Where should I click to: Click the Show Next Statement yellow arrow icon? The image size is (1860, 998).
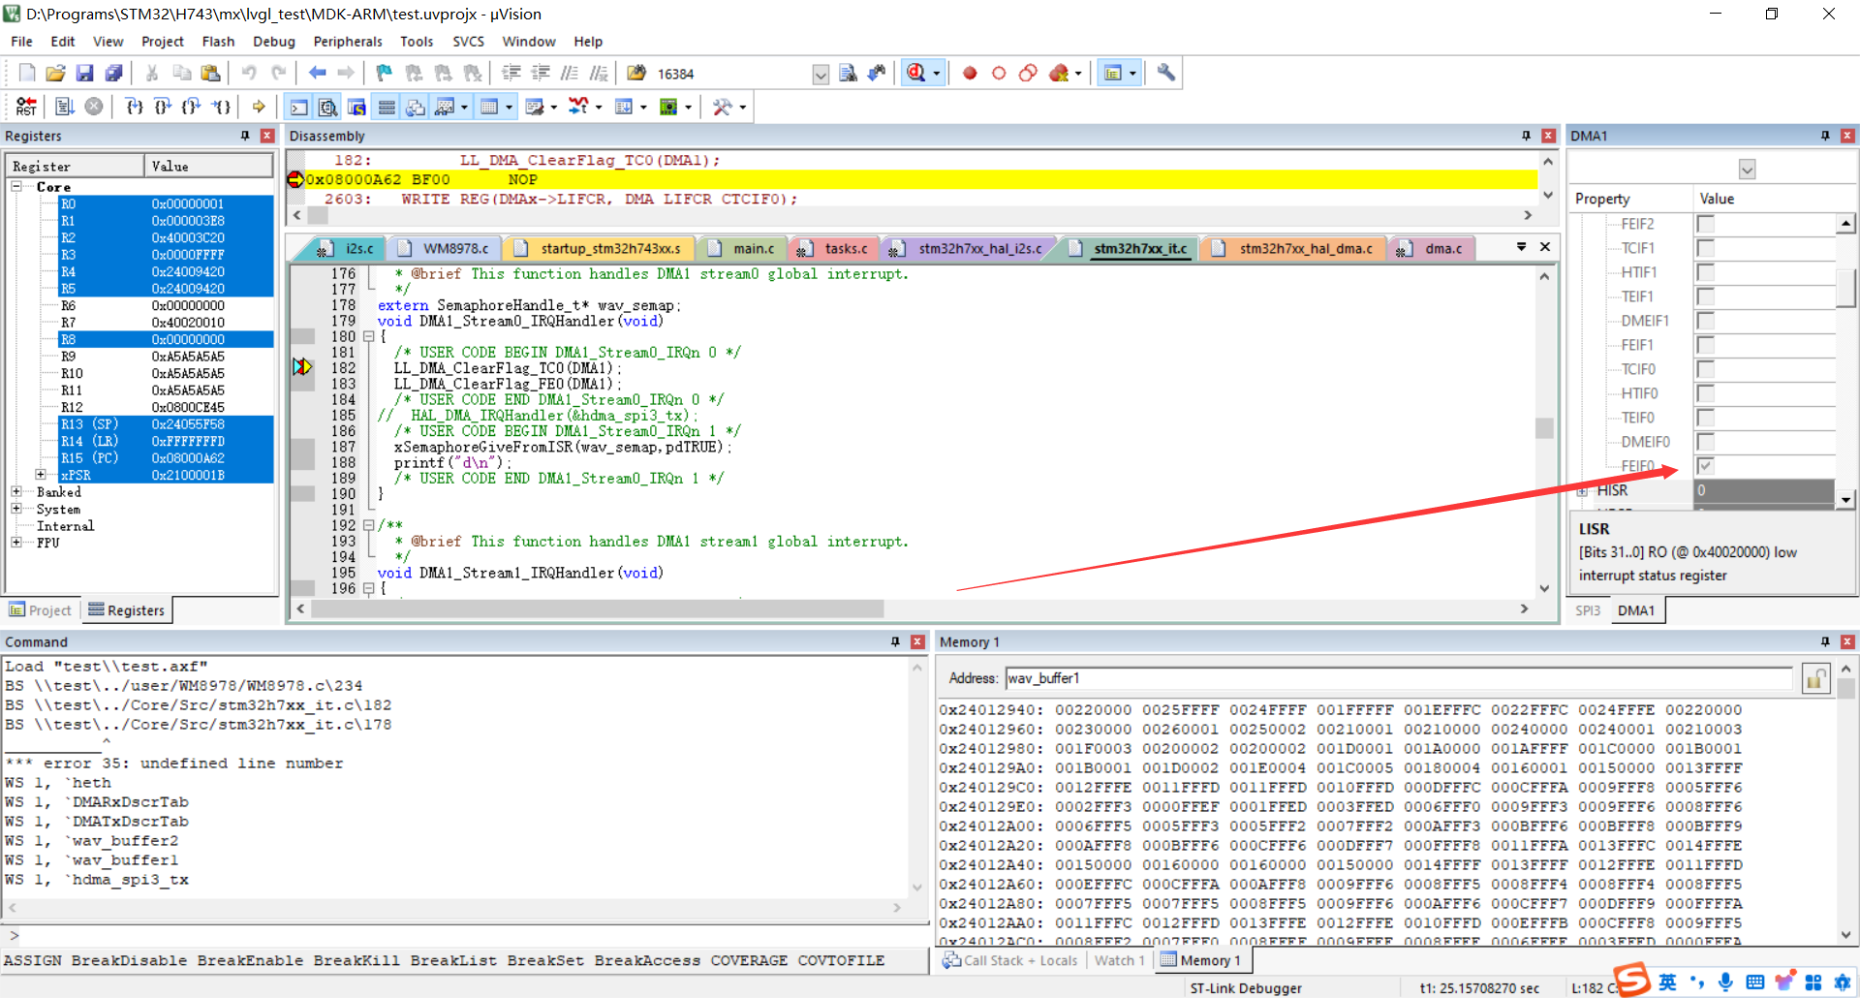[x=259, y=107]
